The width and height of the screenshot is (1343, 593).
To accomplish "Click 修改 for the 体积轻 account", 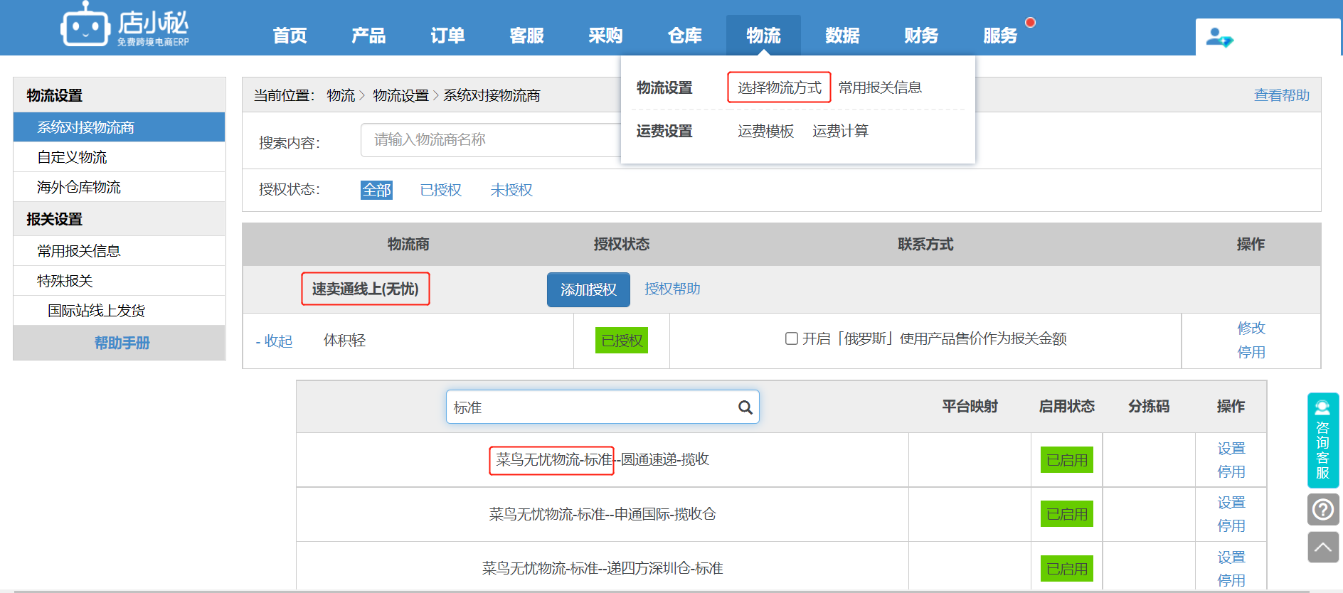I will click(1251, 328).
